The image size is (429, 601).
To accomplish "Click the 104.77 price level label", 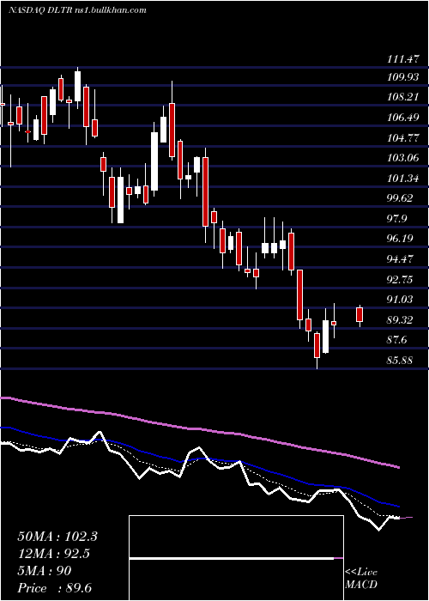I will coord(403,137).
